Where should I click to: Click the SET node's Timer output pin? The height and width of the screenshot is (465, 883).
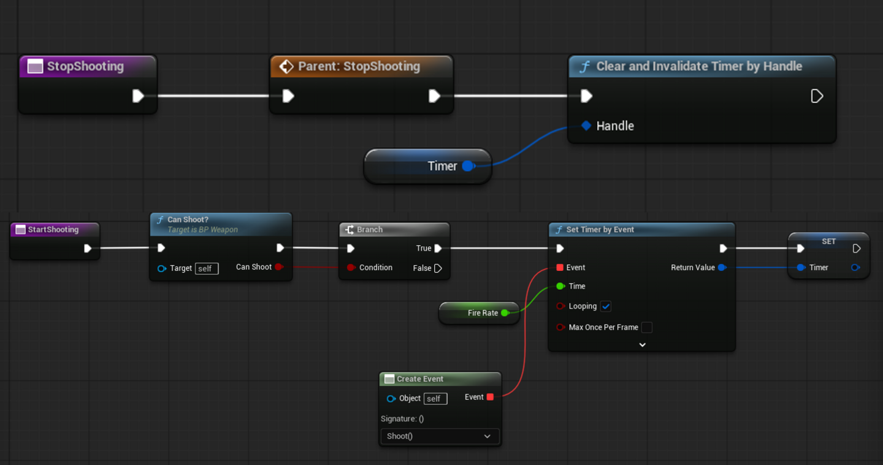click(x=855, y=268)
